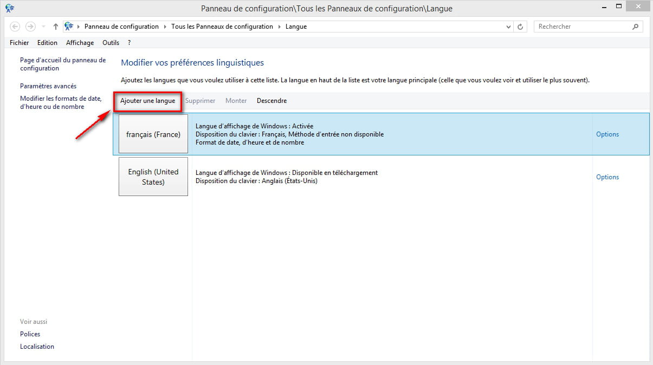Click the Supprimer button
This screenshot has width=653, height=365.
pyautogui.click(x=200, y=101)
